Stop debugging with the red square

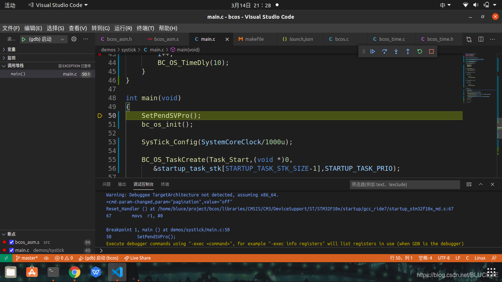(431, 51)
